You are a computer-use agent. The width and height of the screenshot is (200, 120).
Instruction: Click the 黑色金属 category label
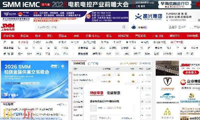83,54
